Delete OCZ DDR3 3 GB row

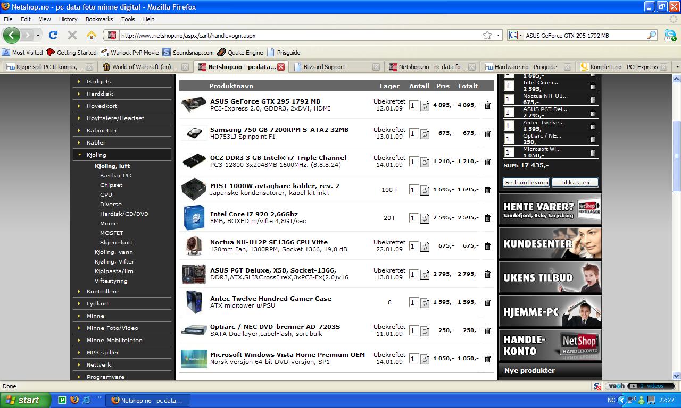click(487, 161)
